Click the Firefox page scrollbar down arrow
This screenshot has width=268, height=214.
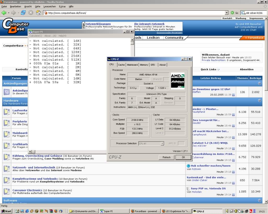point(266,201)
